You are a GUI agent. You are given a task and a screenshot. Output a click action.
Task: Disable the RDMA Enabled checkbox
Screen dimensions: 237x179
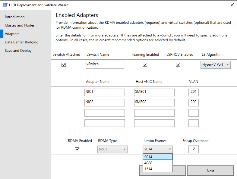pos(77,149)
